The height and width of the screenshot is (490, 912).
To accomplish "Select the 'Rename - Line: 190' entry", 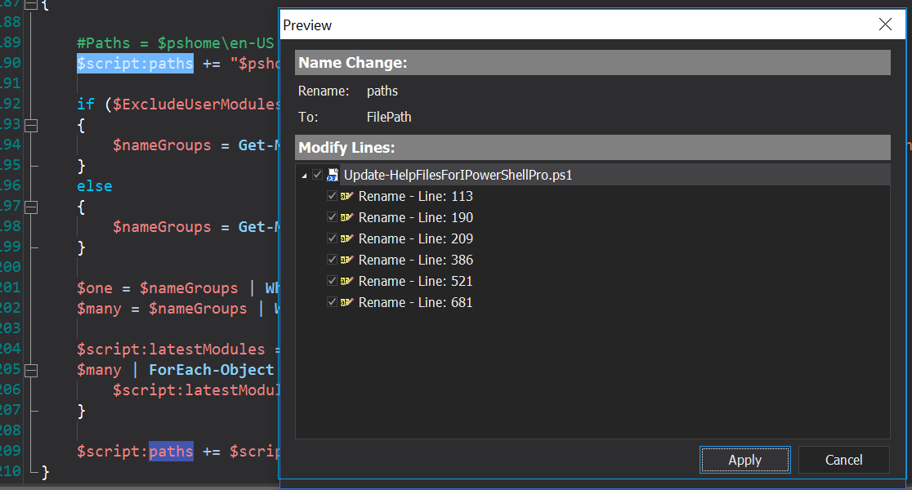I will point(415,217).
